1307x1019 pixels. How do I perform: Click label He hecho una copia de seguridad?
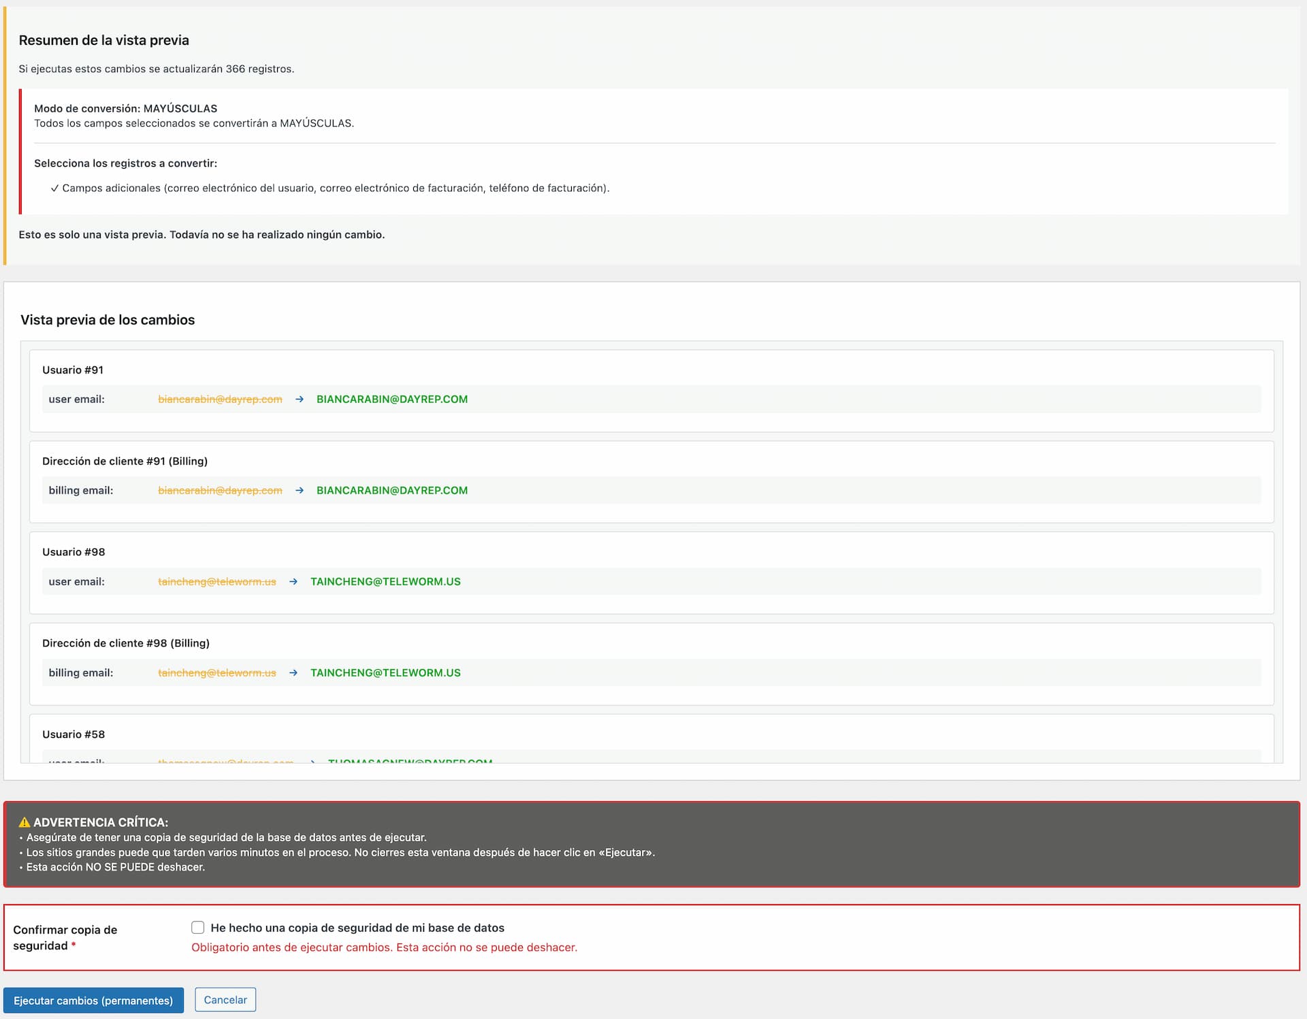tap(357, 928)
